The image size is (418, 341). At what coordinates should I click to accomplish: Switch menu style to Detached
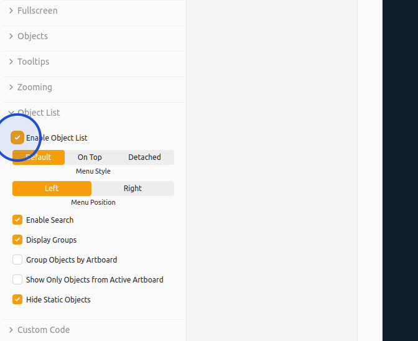pos(144,157)
